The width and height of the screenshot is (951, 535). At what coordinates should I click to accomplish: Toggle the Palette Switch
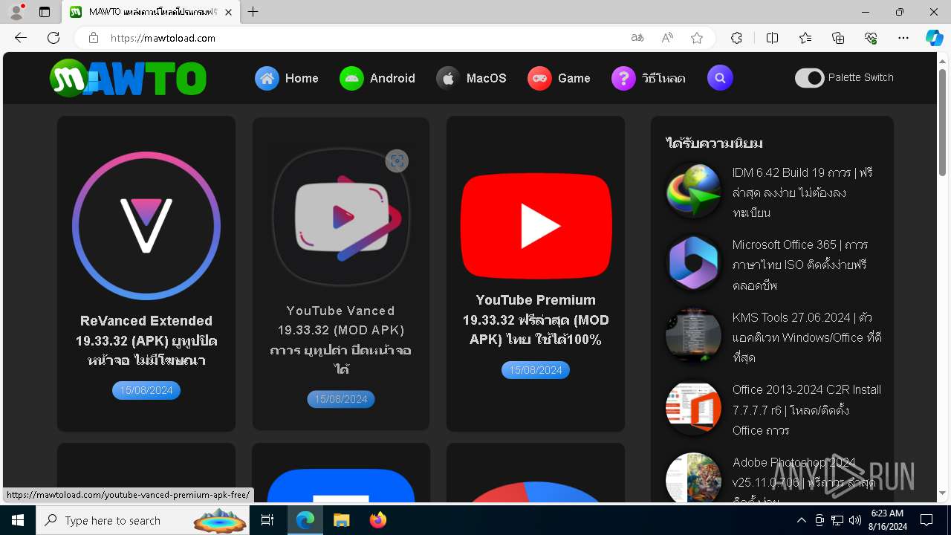coord(810,77)
